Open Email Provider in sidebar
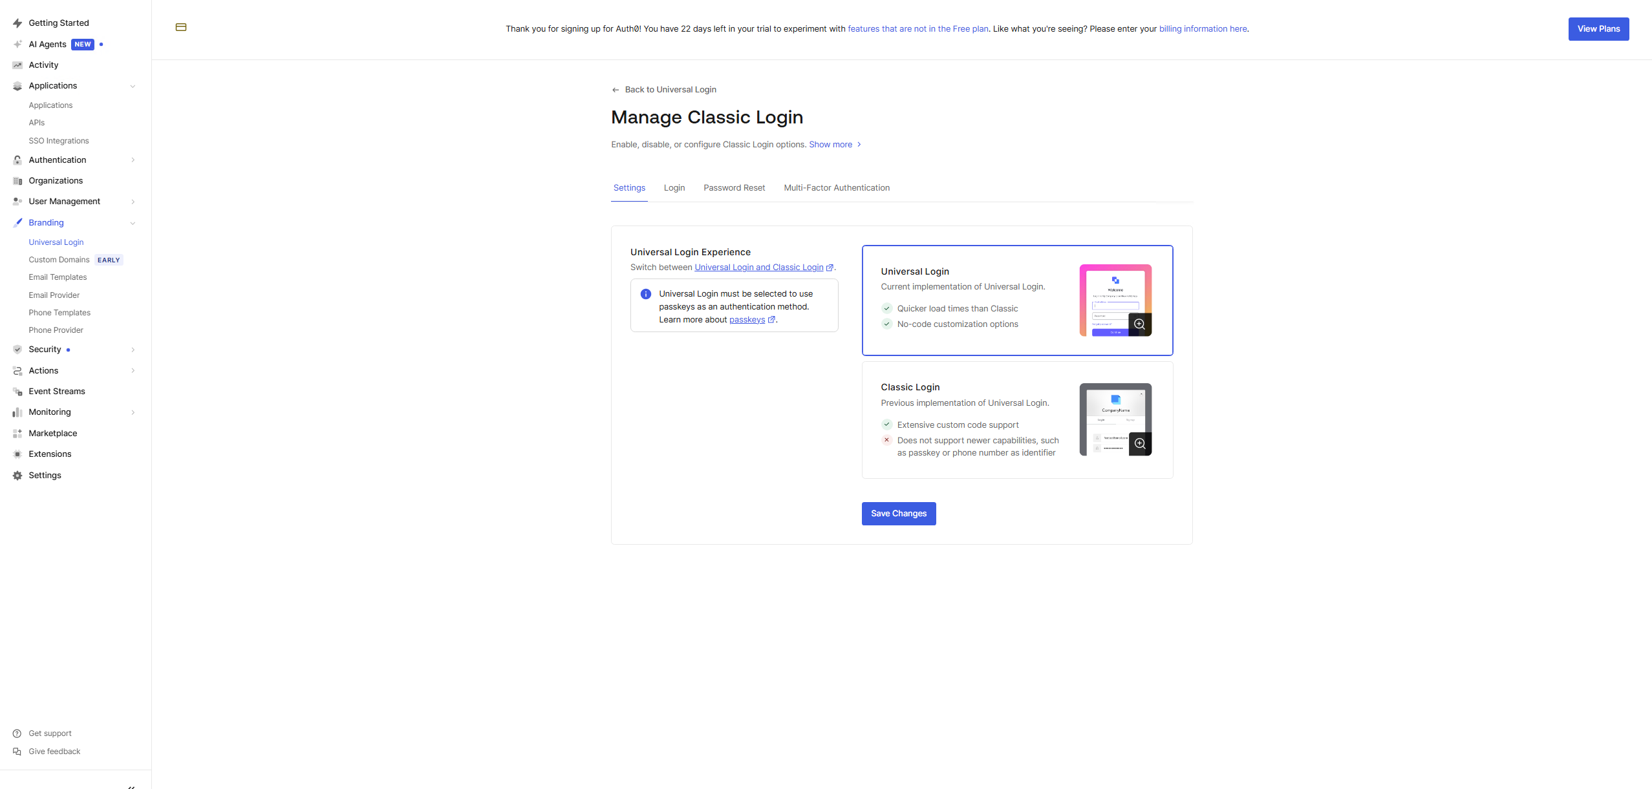The image size is (1652, 789). 54,295
